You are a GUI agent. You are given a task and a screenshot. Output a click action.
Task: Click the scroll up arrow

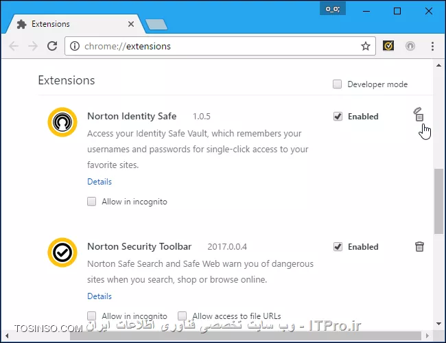(438, 65)
